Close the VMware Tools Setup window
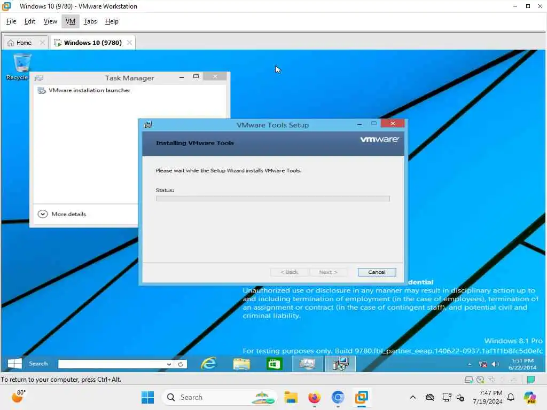The width and height of the screenshot is (547, 410). pos(393,123)
